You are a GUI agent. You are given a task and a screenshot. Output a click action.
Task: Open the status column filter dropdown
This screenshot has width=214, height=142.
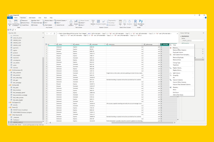click(72, 44)
